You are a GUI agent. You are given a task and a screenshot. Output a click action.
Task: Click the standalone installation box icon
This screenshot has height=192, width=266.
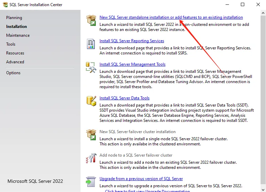coord(91,20)
